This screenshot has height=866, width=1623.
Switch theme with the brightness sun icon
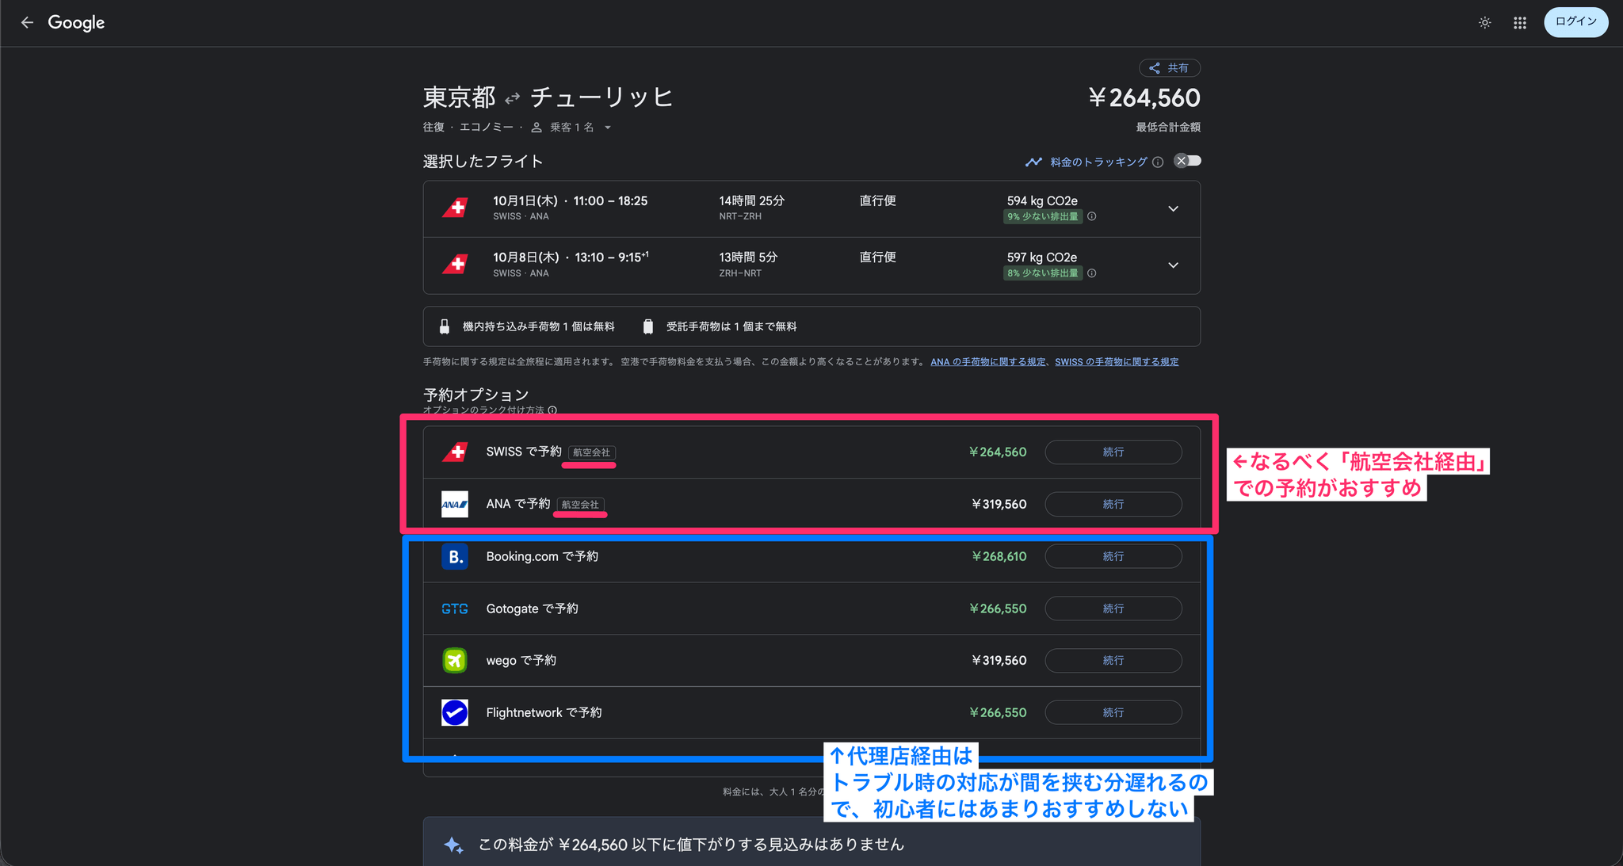coord(1484,23)
